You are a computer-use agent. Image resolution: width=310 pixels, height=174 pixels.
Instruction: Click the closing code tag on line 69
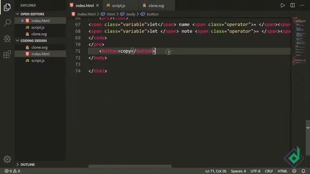coord(98,38)
